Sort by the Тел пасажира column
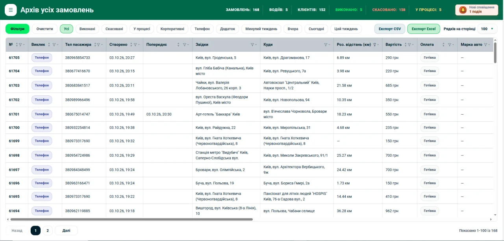504x241 pixels. [95, 44]
